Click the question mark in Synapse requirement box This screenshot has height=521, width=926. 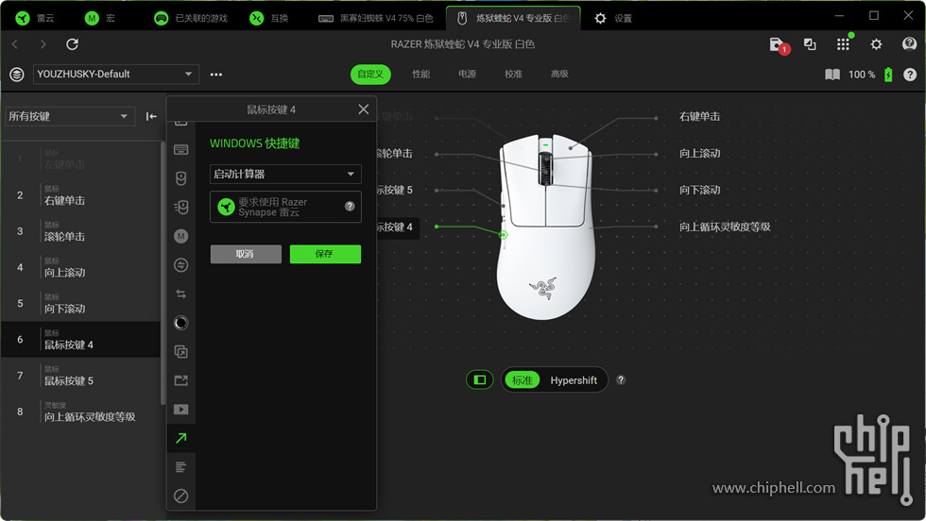pos(350,206)
